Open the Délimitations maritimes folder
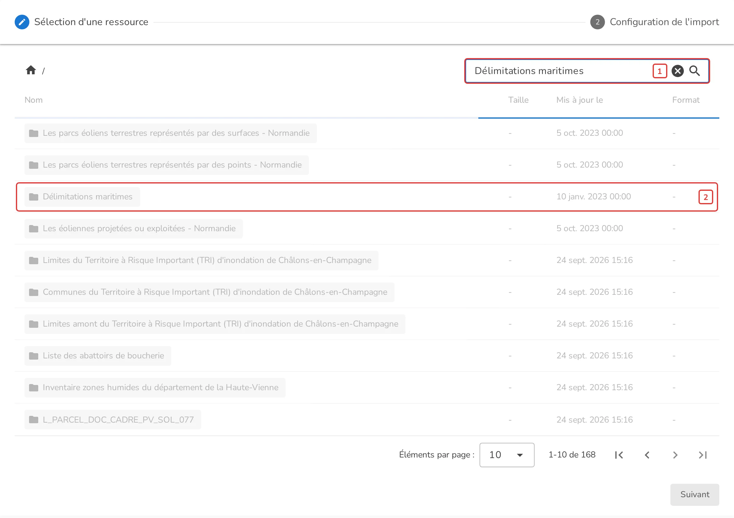This screenshot has height=518, width=734. point(82,197)
